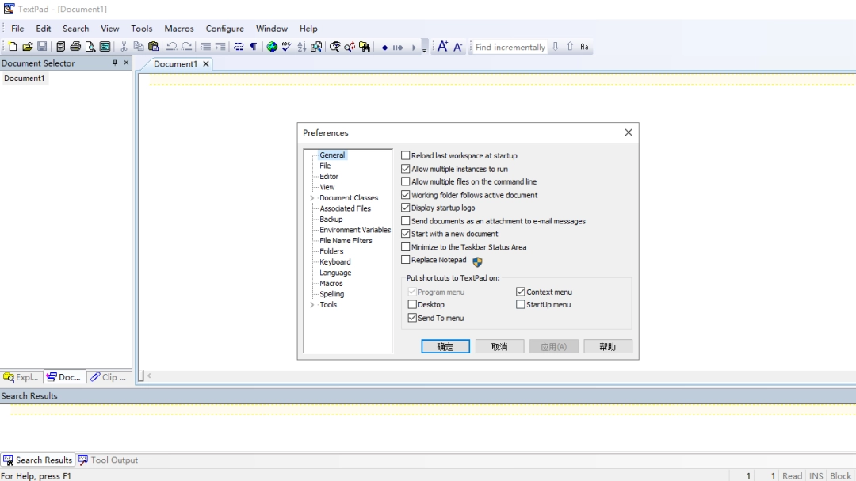Uncheck Context menu shortcut option

[520, 292]
